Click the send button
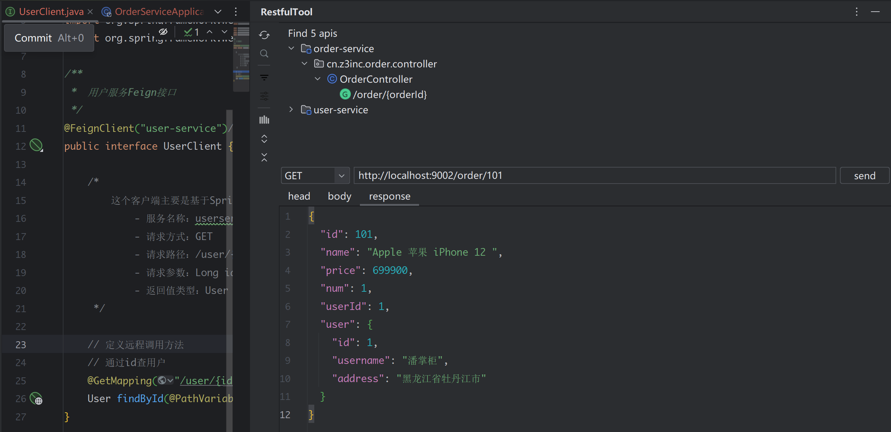This screenshot has width=891, height=432. [864, 176]
